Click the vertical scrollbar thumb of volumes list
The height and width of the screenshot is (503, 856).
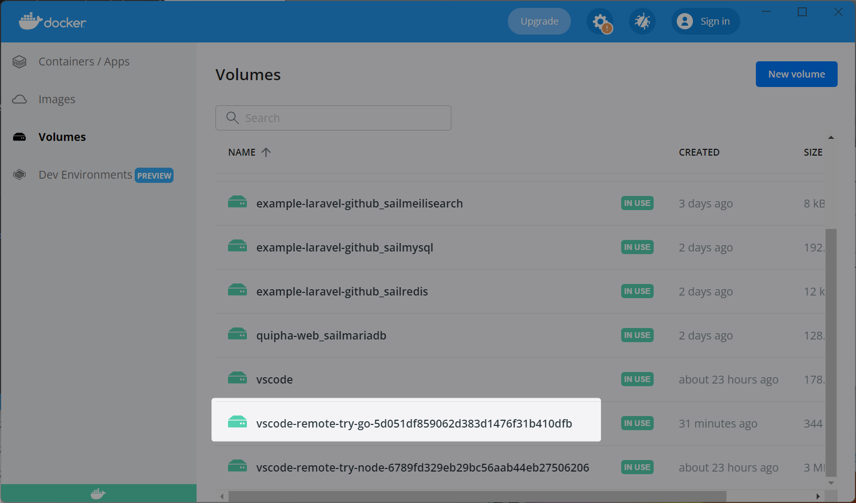831,353
